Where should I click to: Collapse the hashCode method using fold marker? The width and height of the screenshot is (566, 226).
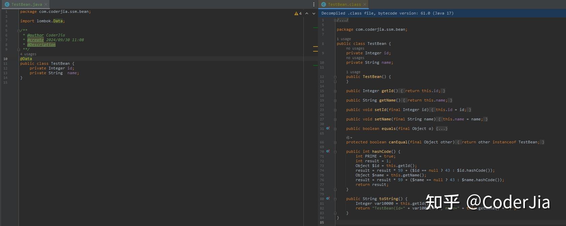[335, 152]
